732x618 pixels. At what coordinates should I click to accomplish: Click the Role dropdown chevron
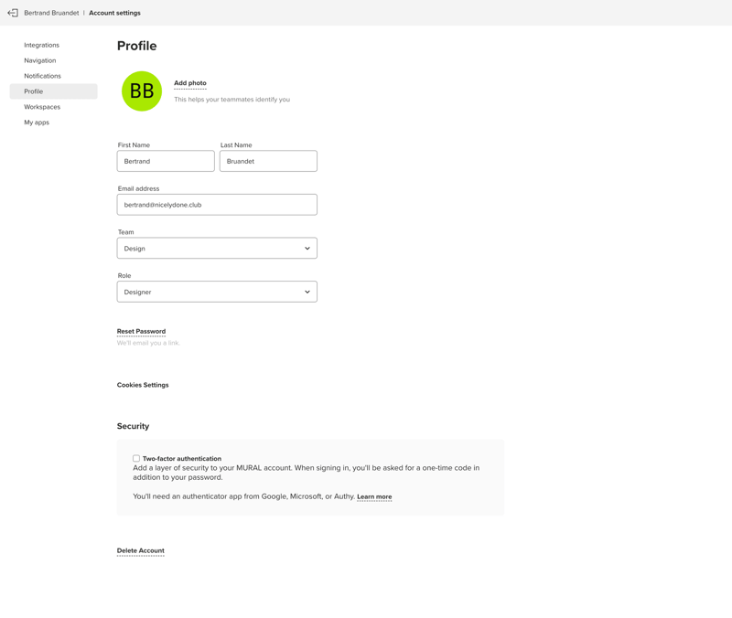point(307,291)
